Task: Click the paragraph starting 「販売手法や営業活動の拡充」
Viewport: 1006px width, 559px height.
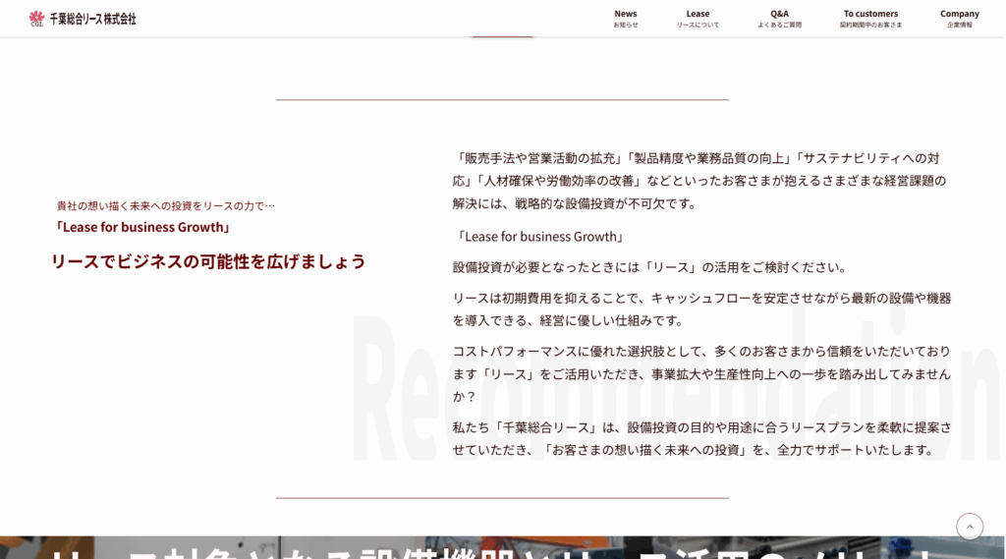Action: coord(699,181)
